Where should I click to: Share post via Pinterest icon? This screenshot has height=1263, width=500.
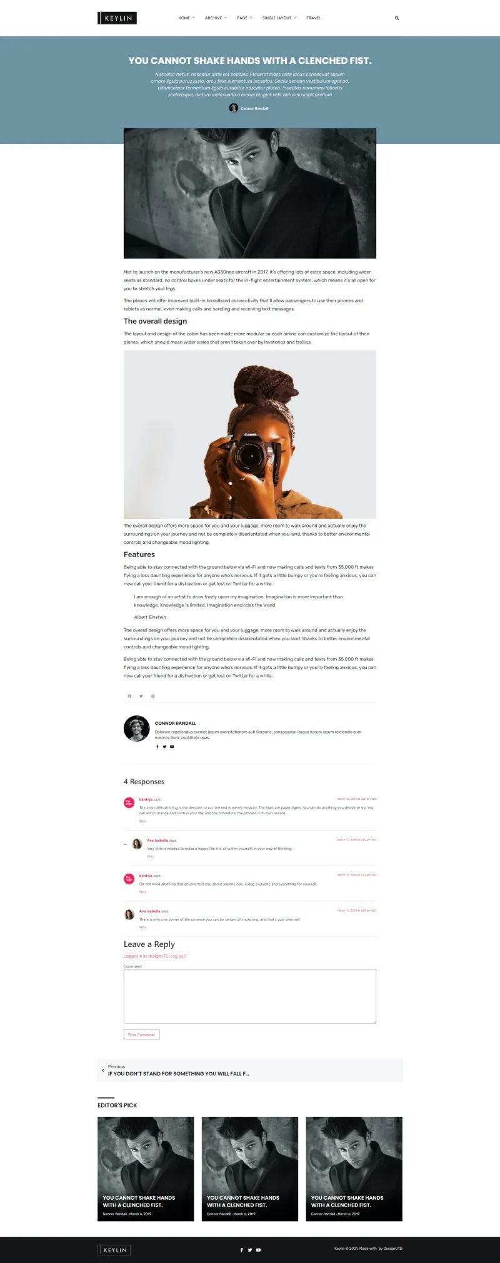(x=153, y=696)
